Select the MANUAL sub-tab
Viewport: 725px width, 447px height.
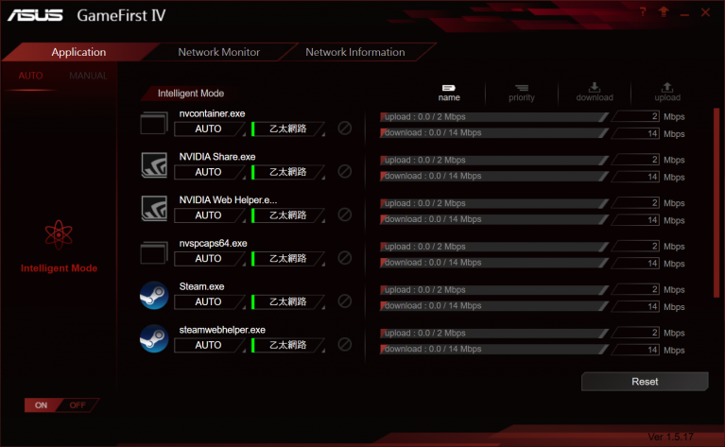point(88,76)
